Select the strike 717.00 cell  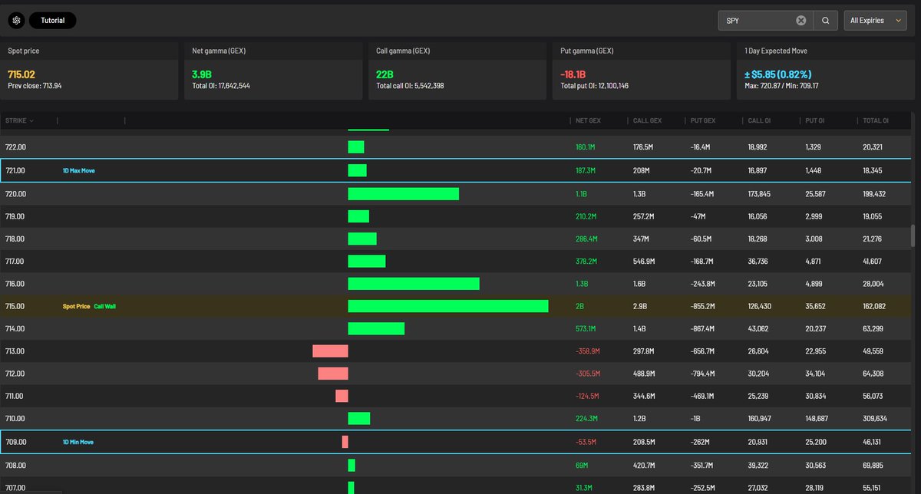pos(15,262)
